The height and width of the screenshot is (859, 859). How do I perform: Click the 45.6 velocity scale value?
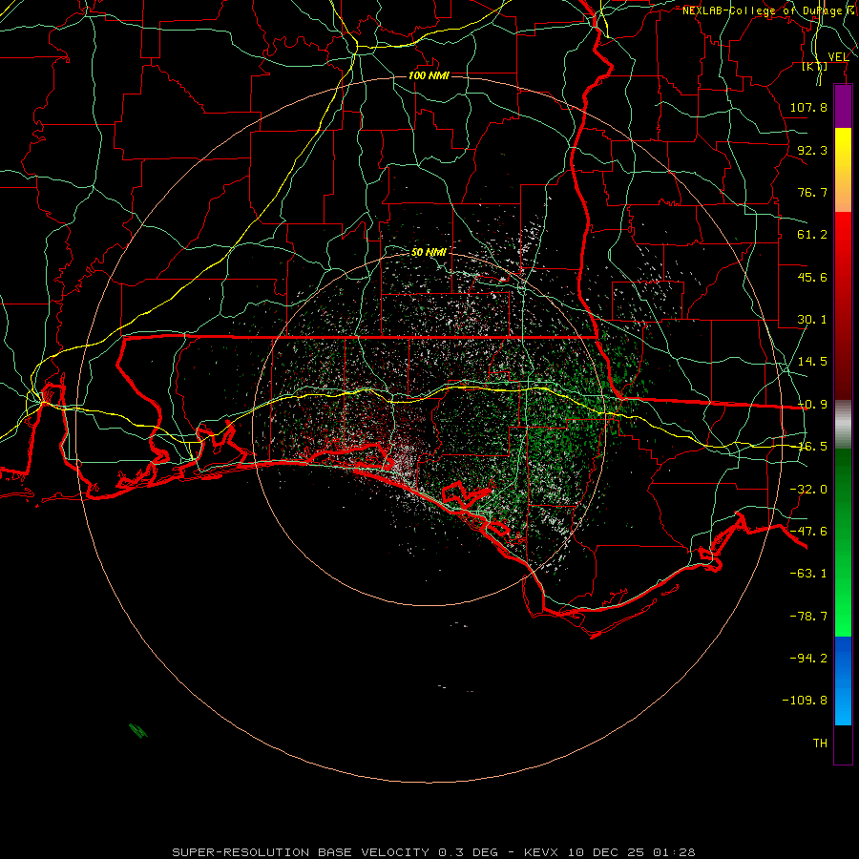[x=812, y=277]
